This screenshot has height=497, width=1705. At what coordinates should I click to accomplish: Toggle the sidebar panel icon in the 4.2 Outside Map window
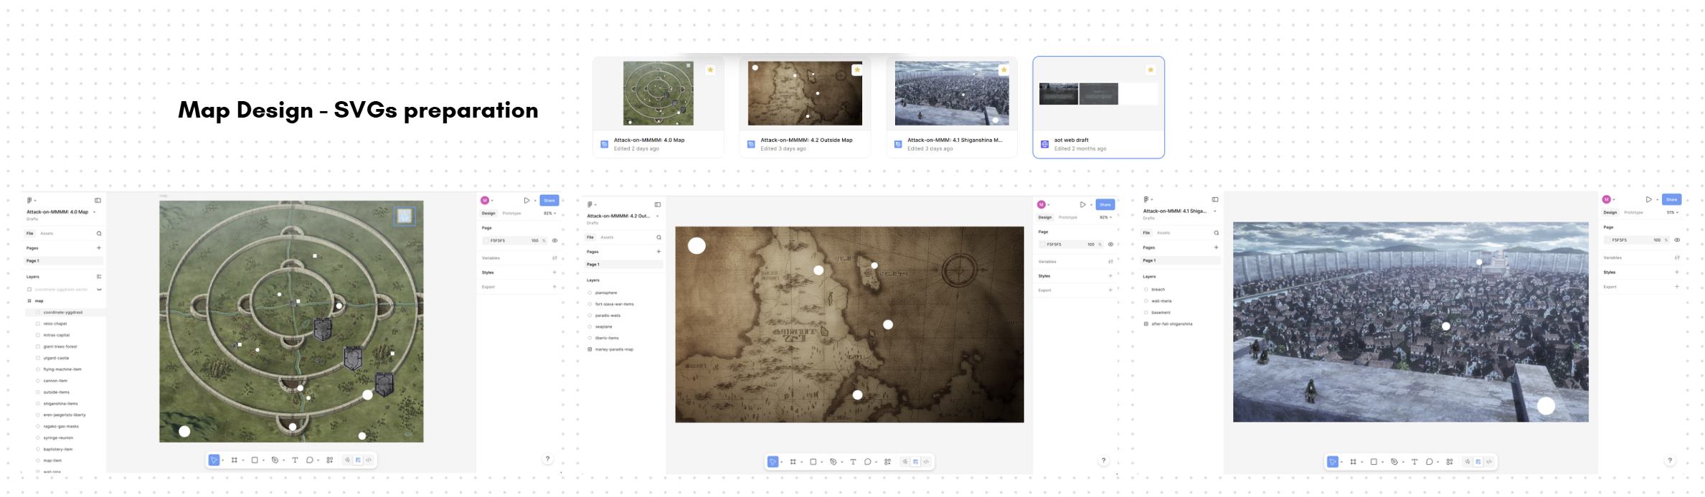pos(658,204)
